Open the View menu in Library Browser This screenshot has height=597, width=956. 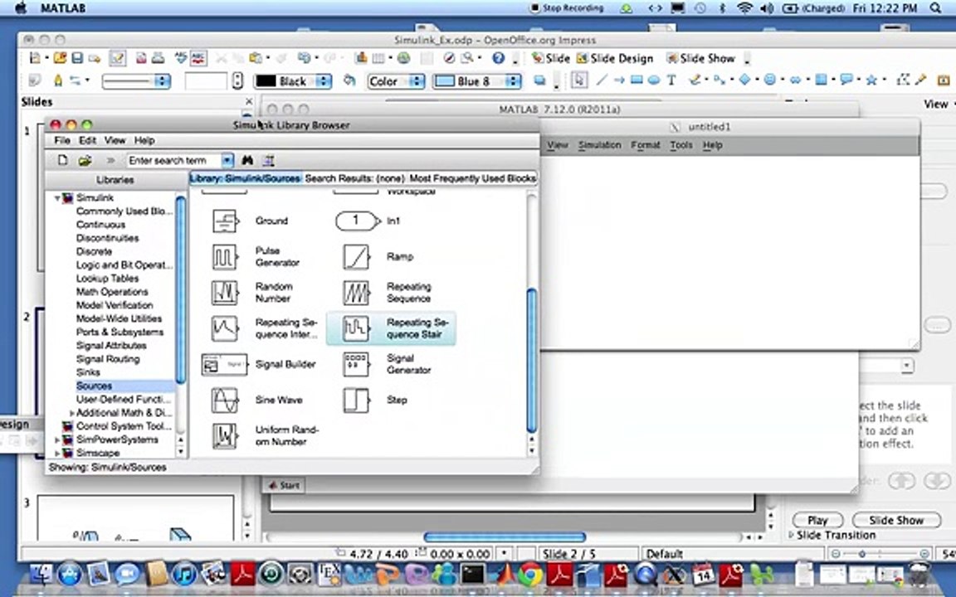[x=115, y=140]
